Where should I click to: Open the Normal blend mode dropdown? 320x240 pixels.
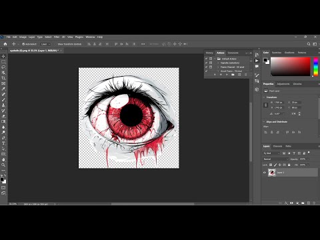tap(275, 159)
